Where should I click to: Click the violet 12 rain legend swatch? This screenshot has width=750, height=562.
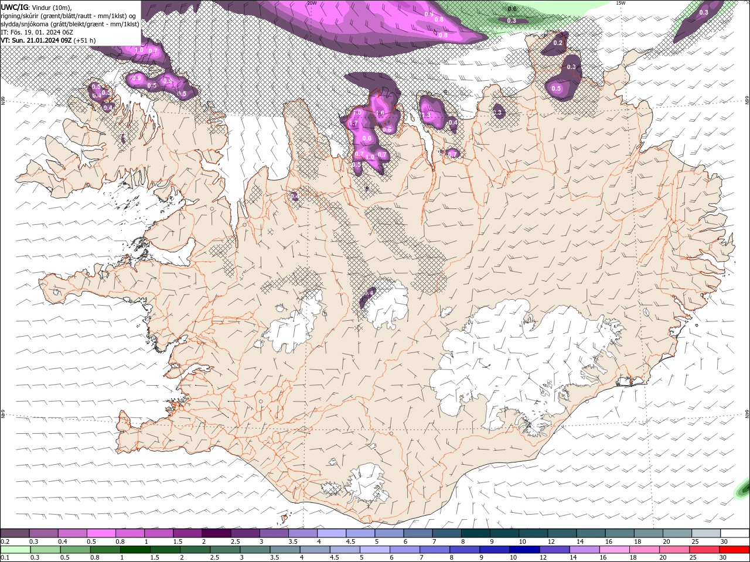554,550
